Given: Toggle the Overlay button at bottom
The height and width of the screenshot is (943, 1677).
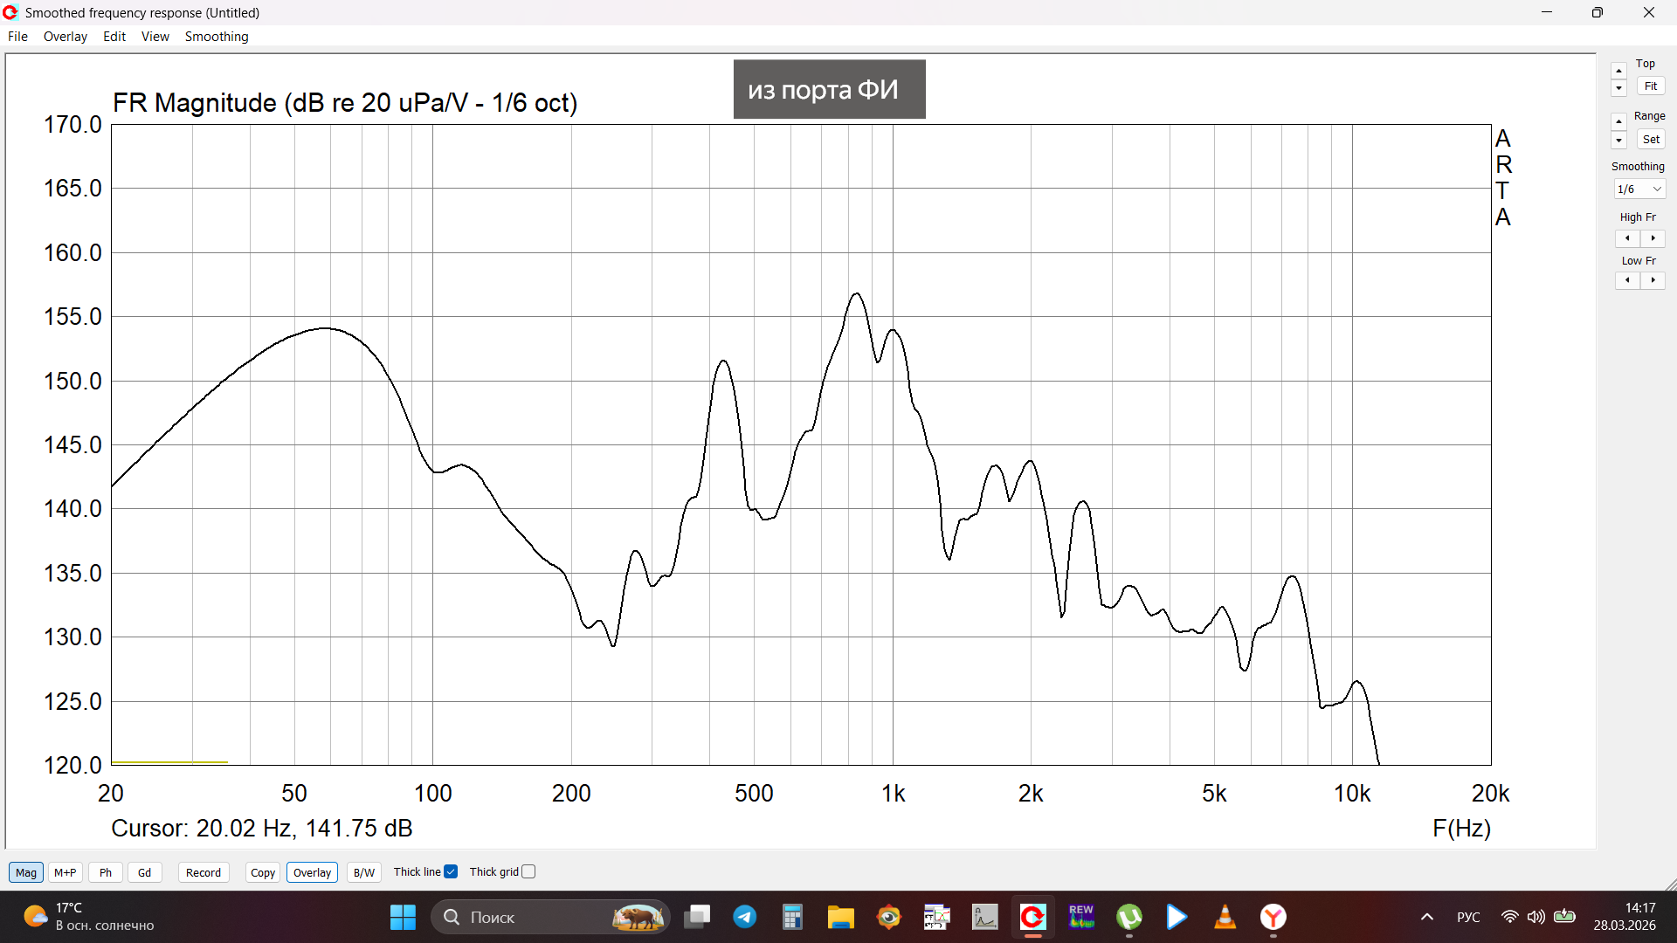Looking at the screenshot, I should click(312, 872).
